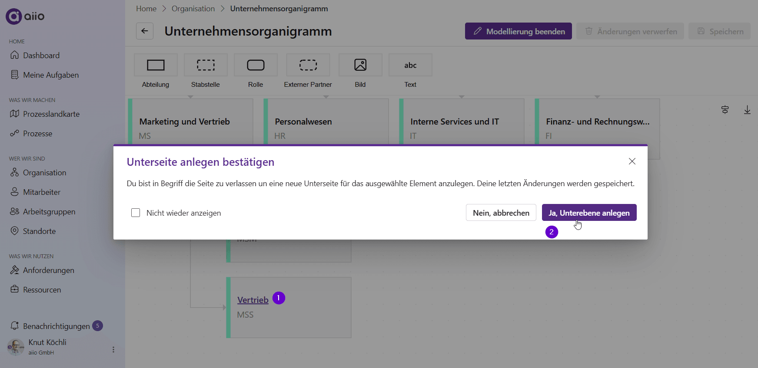Select the Personalwesen department box
The height and width of the screenshot is (368, 758).
326,122
